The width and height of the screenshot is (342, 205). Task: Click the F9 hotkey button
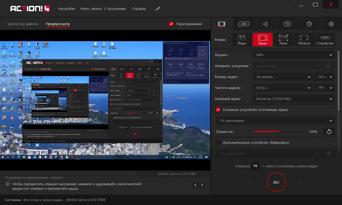coord(255,166)
